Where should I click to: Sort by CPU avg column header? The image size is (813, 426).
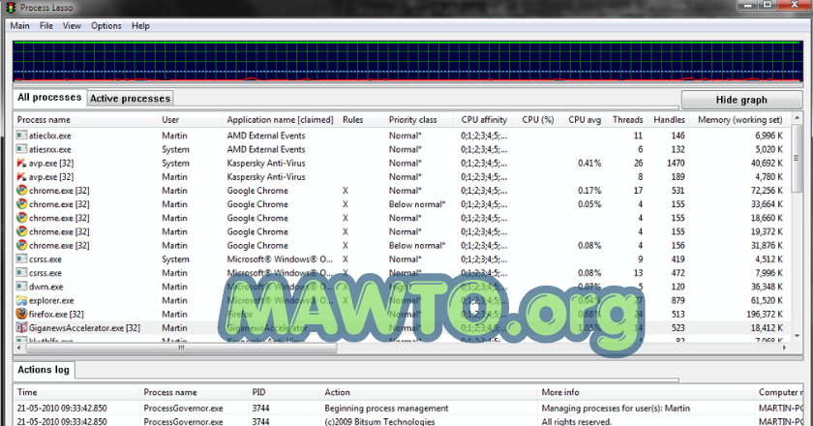(x=583, y=120)
